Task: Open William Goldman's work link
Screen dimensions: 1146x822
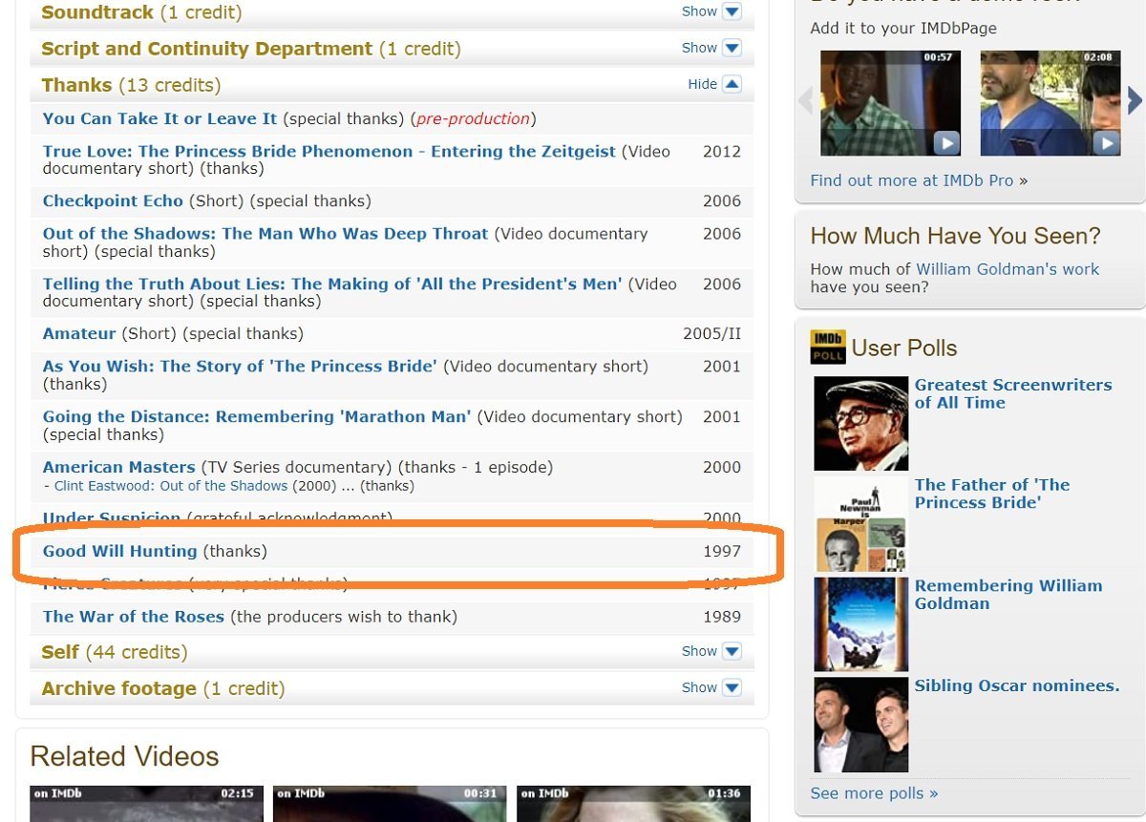Action: pyautogui.click(x=1008, y=269)
